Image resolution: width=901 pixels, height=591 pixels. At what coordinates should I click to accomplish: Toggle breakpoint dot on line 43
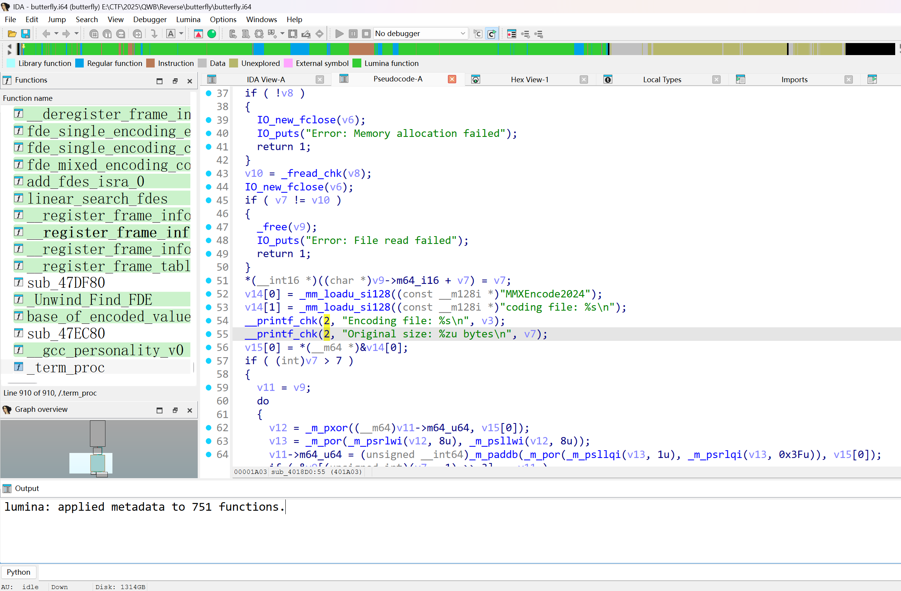[209, 173]
